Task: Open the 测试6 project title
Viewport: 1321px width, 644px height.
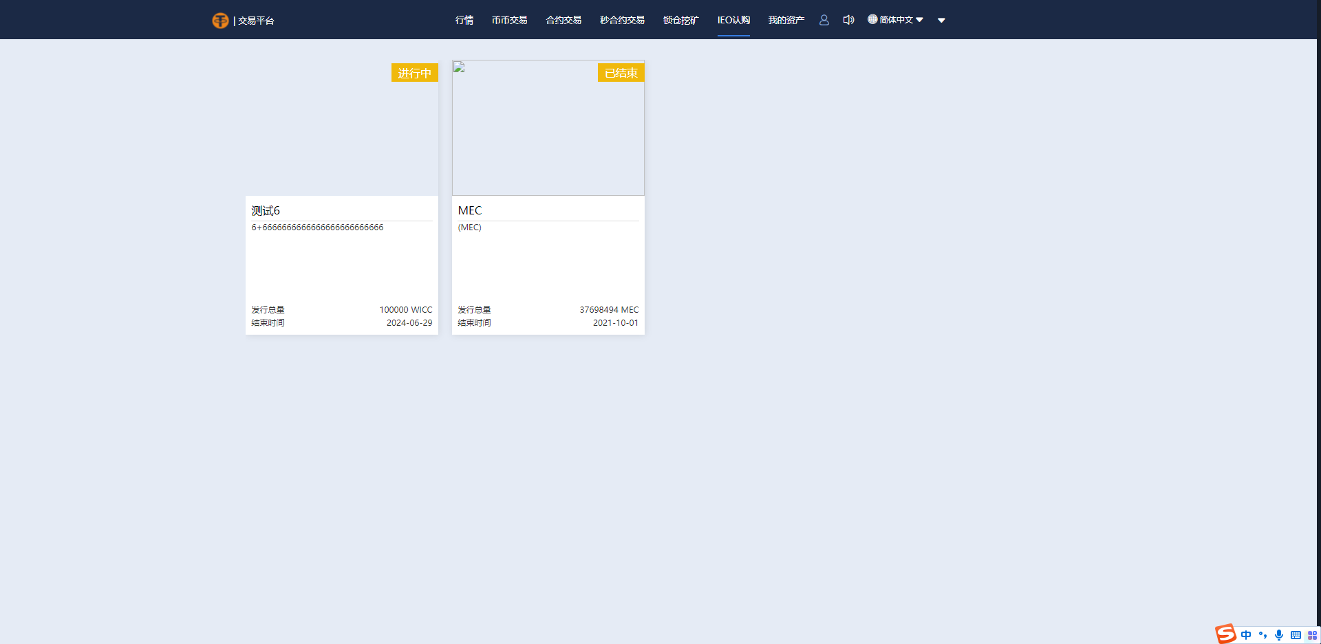Action: click(266, 210)
